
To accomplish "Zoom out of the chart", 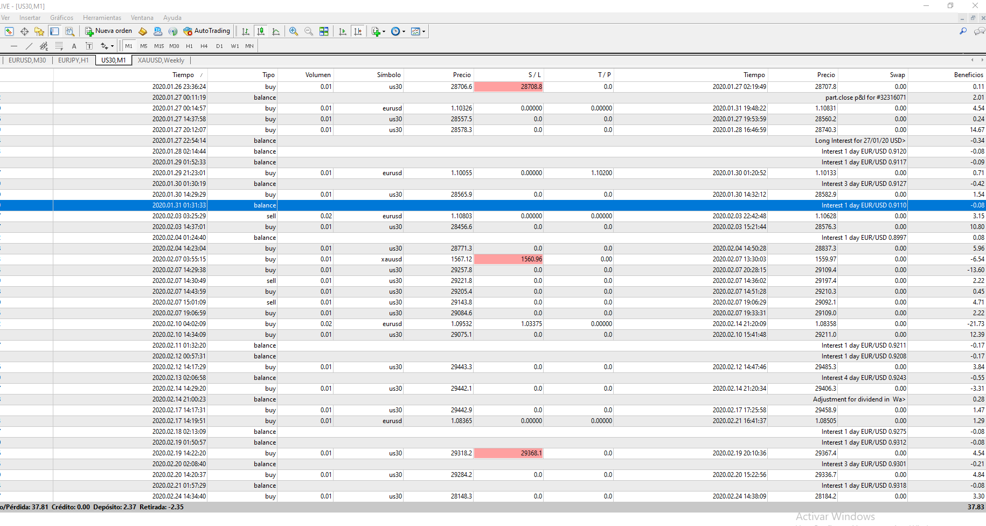I will [x=309, y=31].
